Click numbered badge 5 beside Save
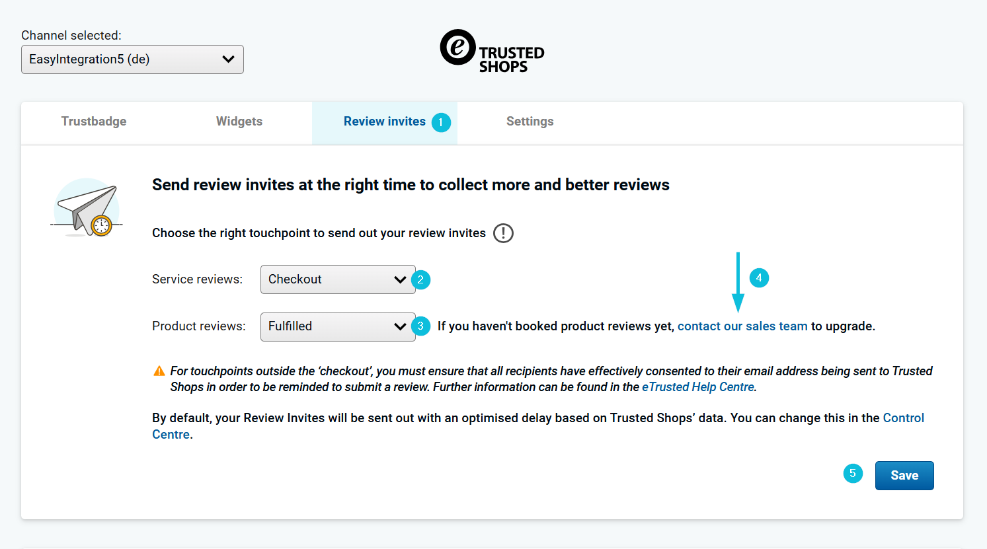The width and height of the screenshot is (987, 549). point(853,473)
